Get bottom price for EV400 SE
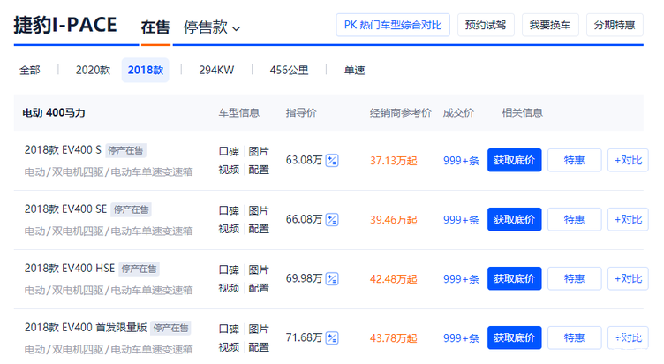664x364 pixels. [x=514, y=219]
